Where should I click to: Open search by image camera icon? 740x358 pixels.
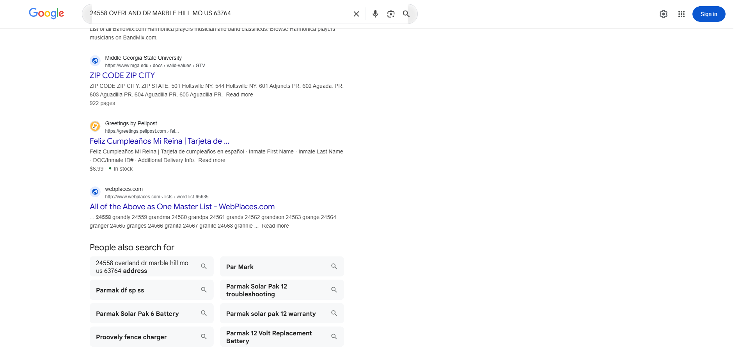(391, 14)
